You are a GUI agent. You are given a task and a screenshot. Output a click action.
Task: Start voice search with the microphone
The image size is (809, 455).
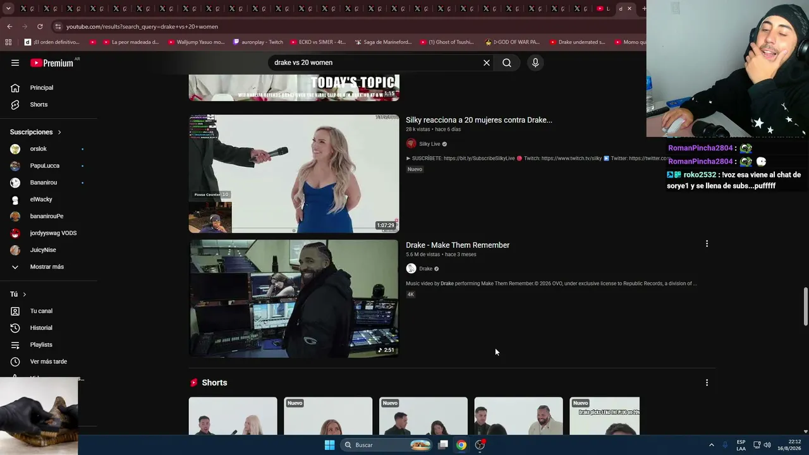pos(535,63)
